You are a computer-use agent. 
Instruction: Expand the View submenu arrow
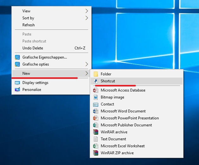87,11
